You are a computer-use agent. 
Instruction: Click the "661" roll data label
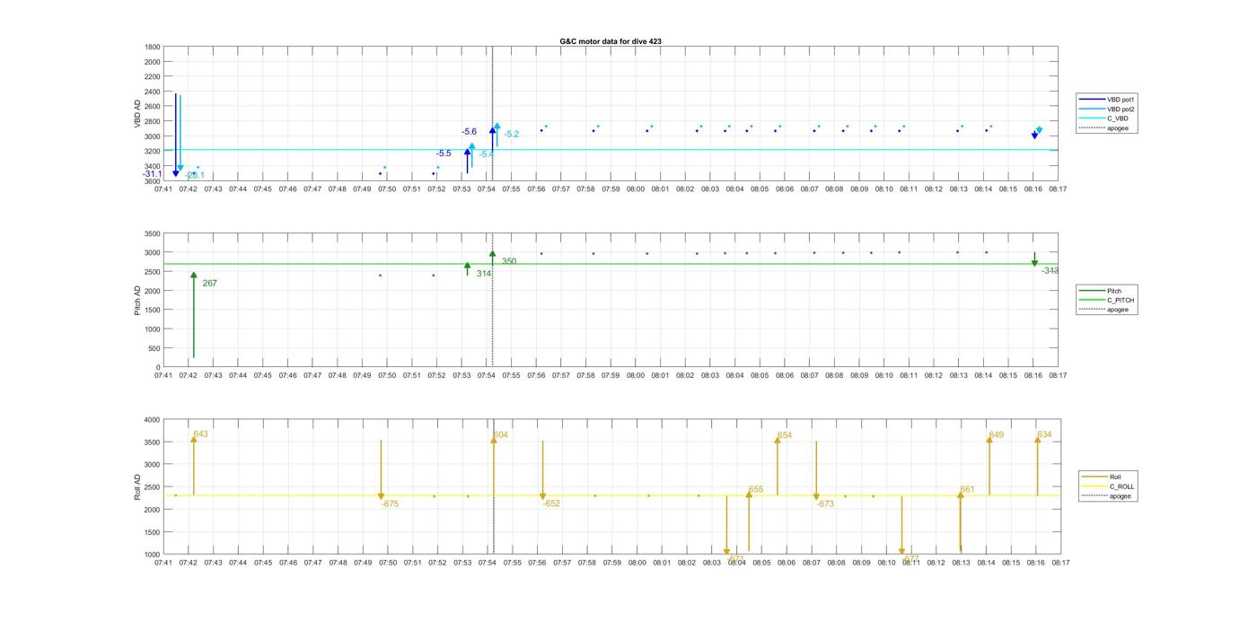[967, 490]
